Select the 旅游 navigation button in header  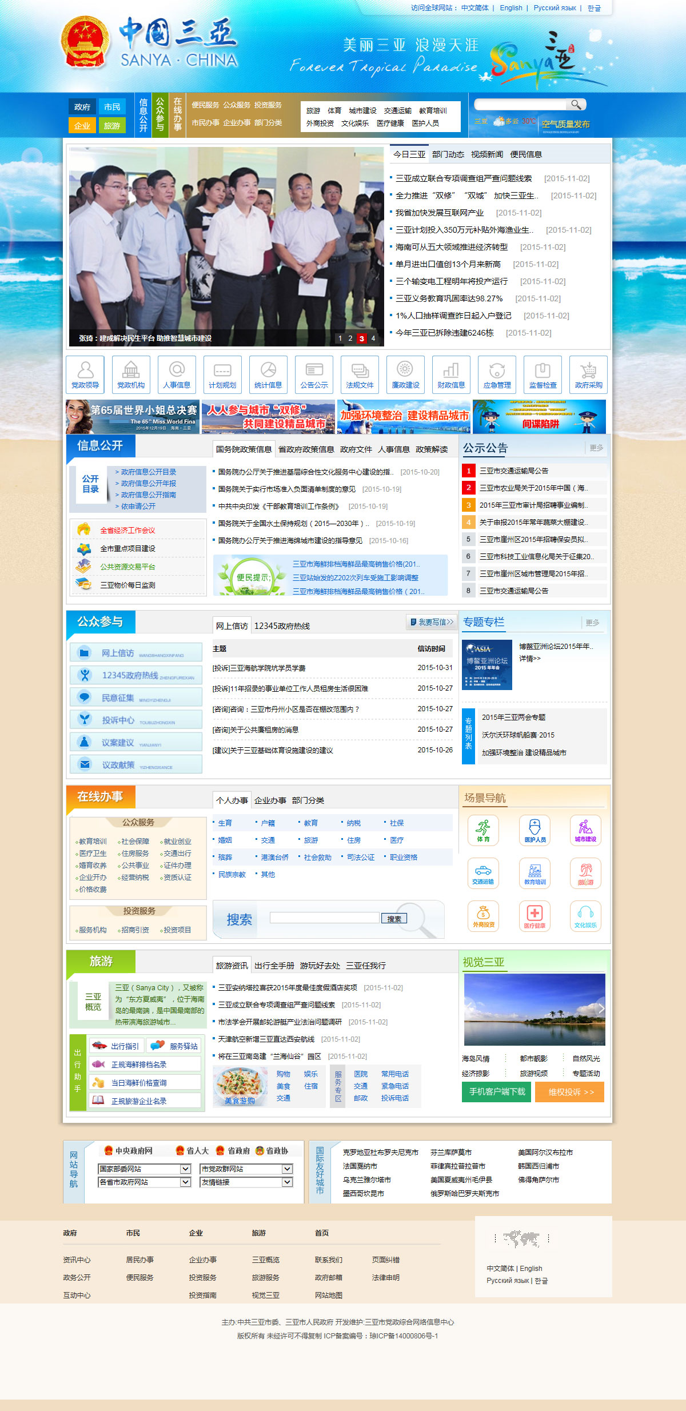click(x=112, y=125)
